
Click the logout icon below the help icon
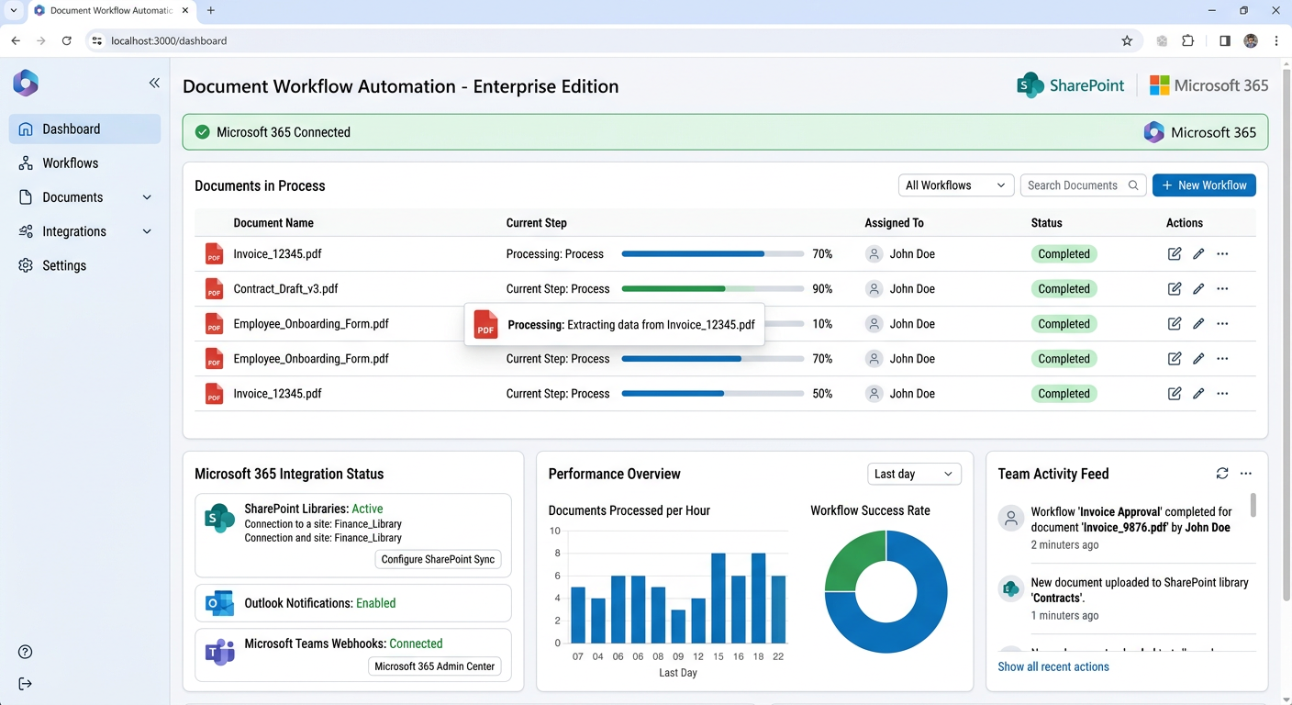(x=25, y=683)
